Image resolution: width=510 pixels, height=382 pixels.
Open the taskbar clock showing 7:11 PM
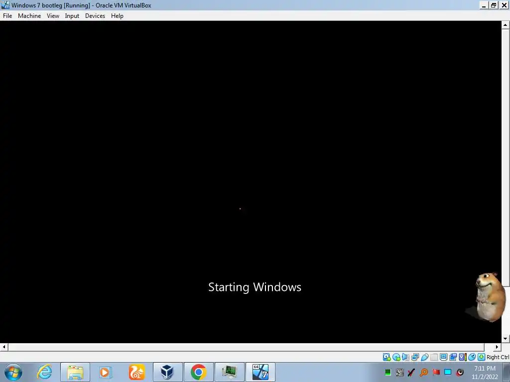click(485, 373)
